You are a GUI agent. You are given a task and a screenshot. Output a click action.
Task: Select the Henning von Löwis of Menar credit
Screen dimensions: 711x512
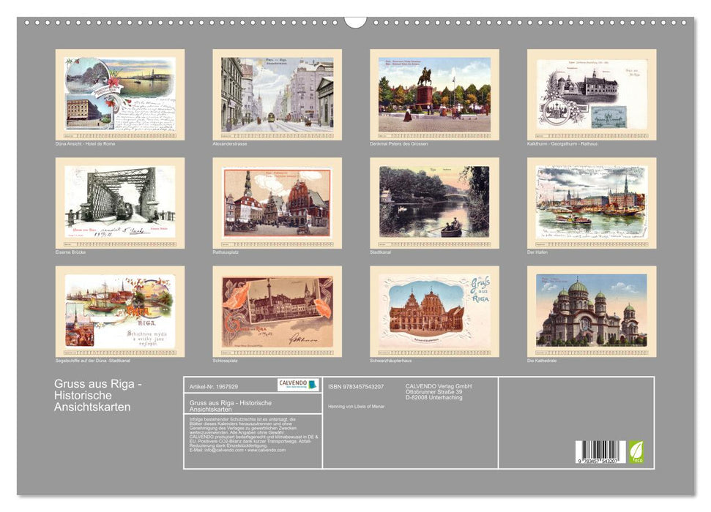click(x=356, y=405)
